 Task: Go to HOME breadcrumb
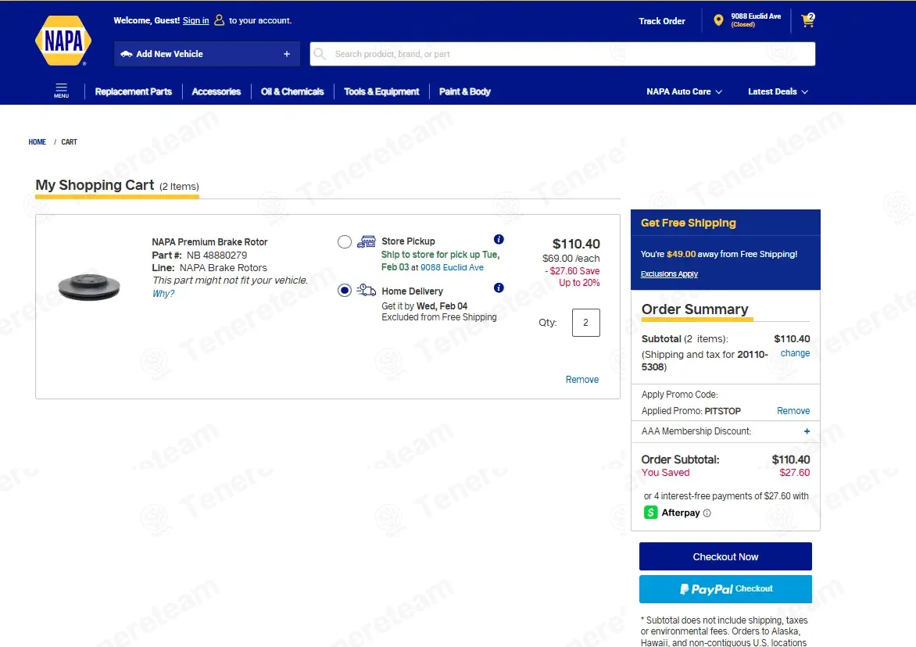38,142
